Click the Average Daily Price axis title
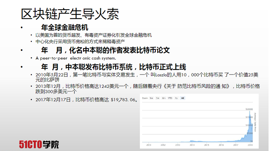Screen dimensions: 273x151 [255, 122]
